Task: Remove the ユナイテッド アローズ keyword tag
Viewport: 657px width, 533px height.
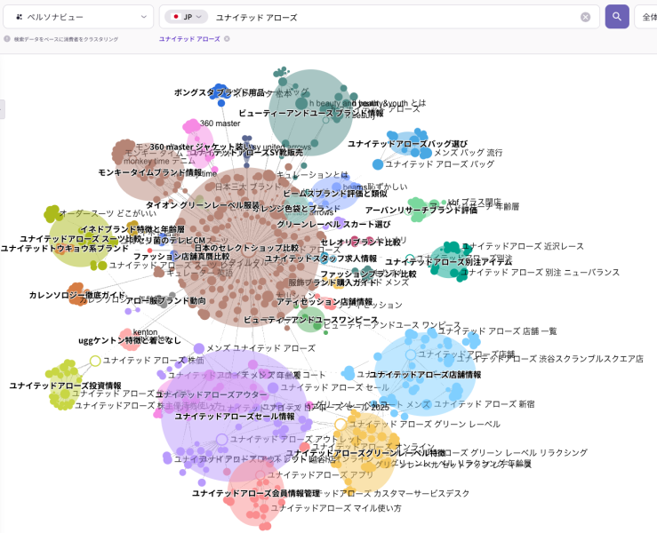Action: pos(227,39)
